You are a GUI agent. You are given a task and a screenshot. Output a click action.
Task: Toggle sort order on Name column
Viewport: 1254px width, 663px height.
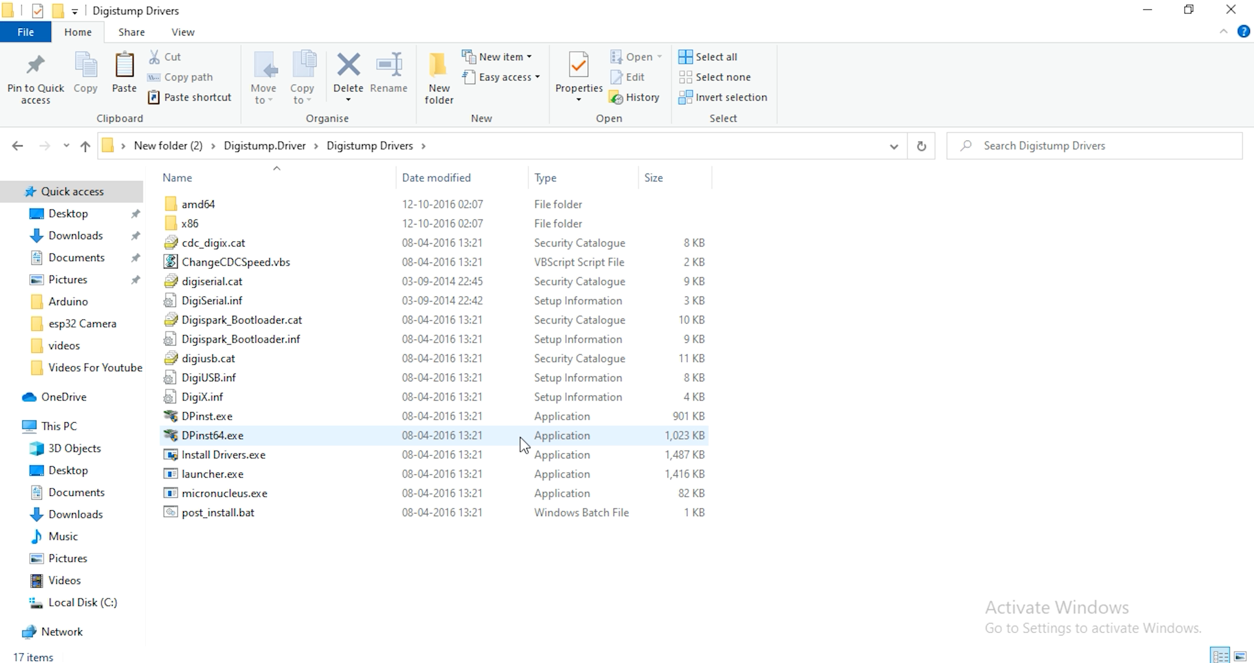point(176,177)
